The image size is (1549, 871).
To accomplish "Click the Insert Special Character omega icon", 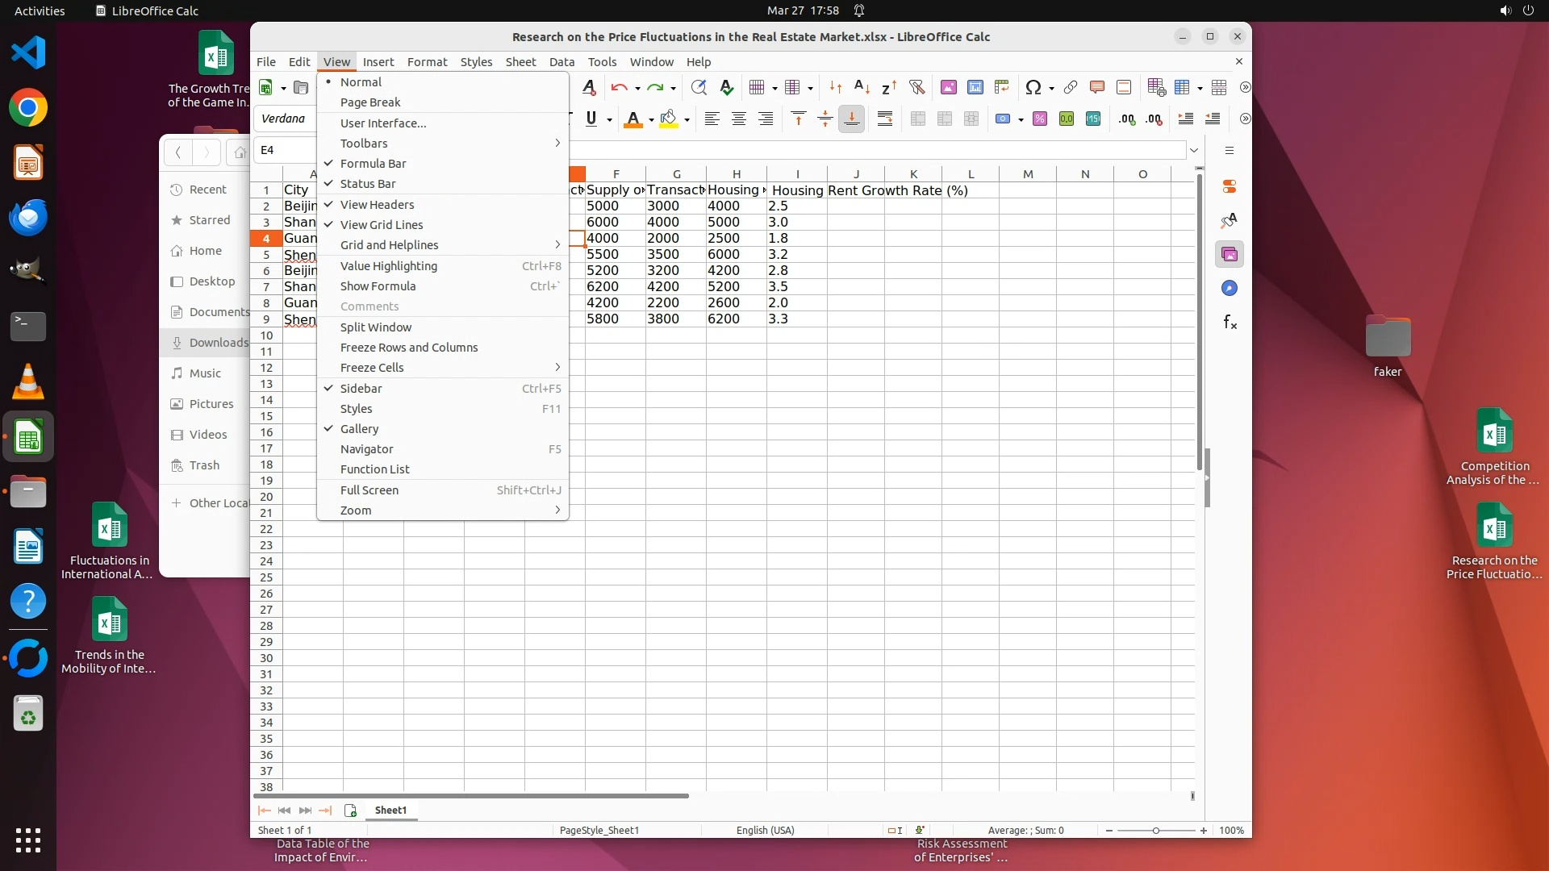I will tap(1033, 87).
